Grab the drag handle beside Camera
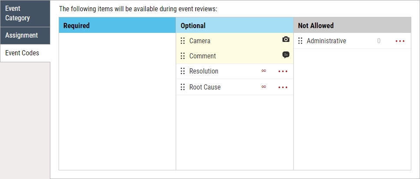 [x=183, y=41]
